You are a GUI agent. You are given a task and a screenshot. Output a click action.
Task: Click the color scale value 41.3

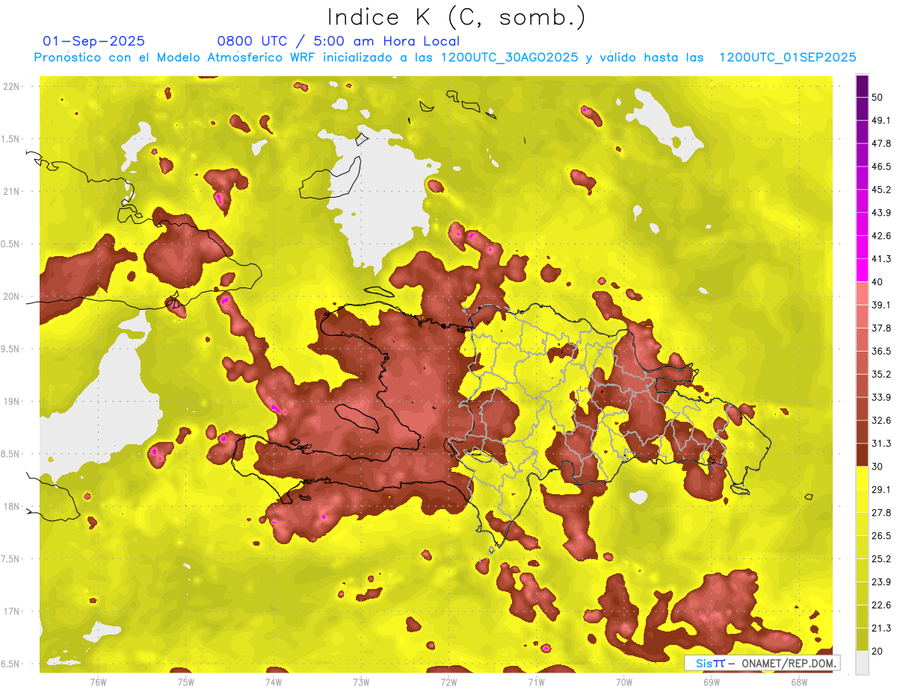881,259
